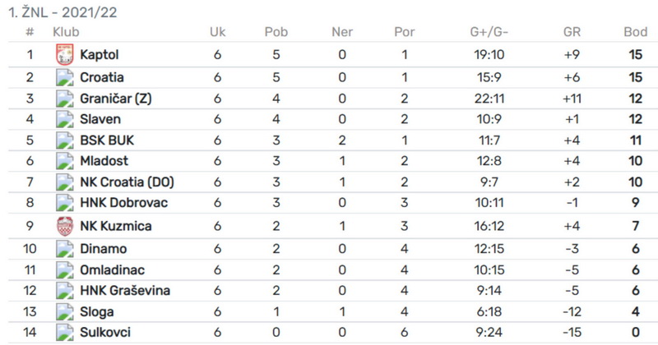This screenshot has width=658, height=345.
Task: Open the NK Croatia (DO) club link
Action: [x=127, y=182]
